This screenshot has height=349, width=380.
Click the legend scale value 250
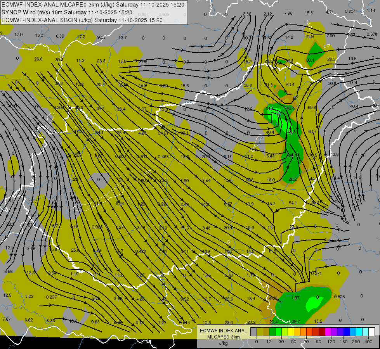click(356, 342)
